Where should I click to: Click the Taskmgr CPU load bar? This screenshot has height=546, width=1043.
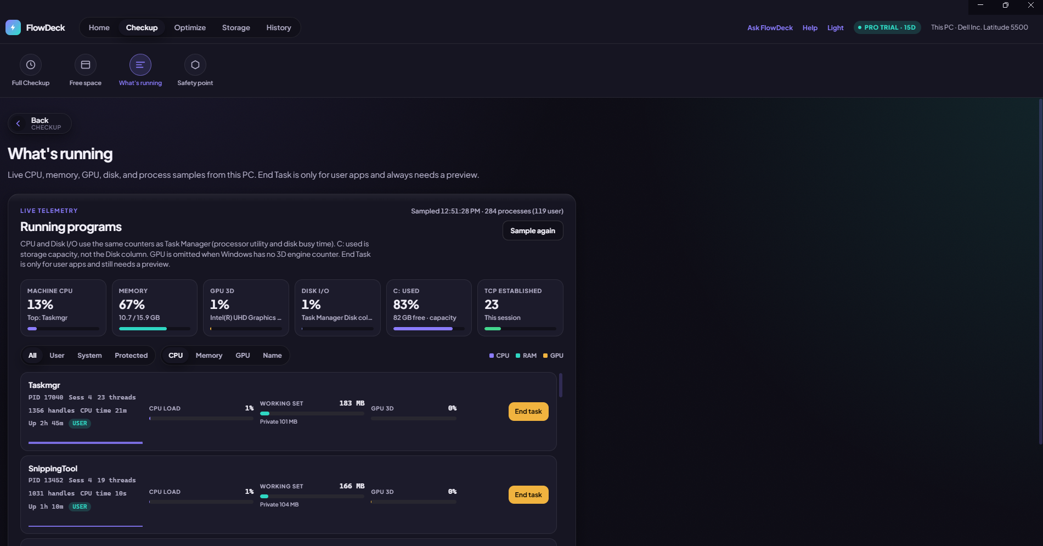coord(201,419)
